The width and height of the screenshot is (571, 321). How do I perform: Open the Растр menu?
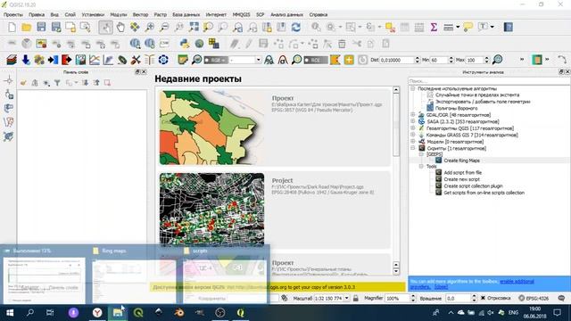(x=161, y=14)
